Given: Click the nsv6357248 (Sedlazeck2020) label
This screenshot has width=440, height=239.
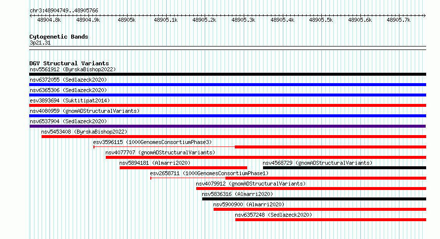Looking at the screenshot, I should [x=273, y=215].
